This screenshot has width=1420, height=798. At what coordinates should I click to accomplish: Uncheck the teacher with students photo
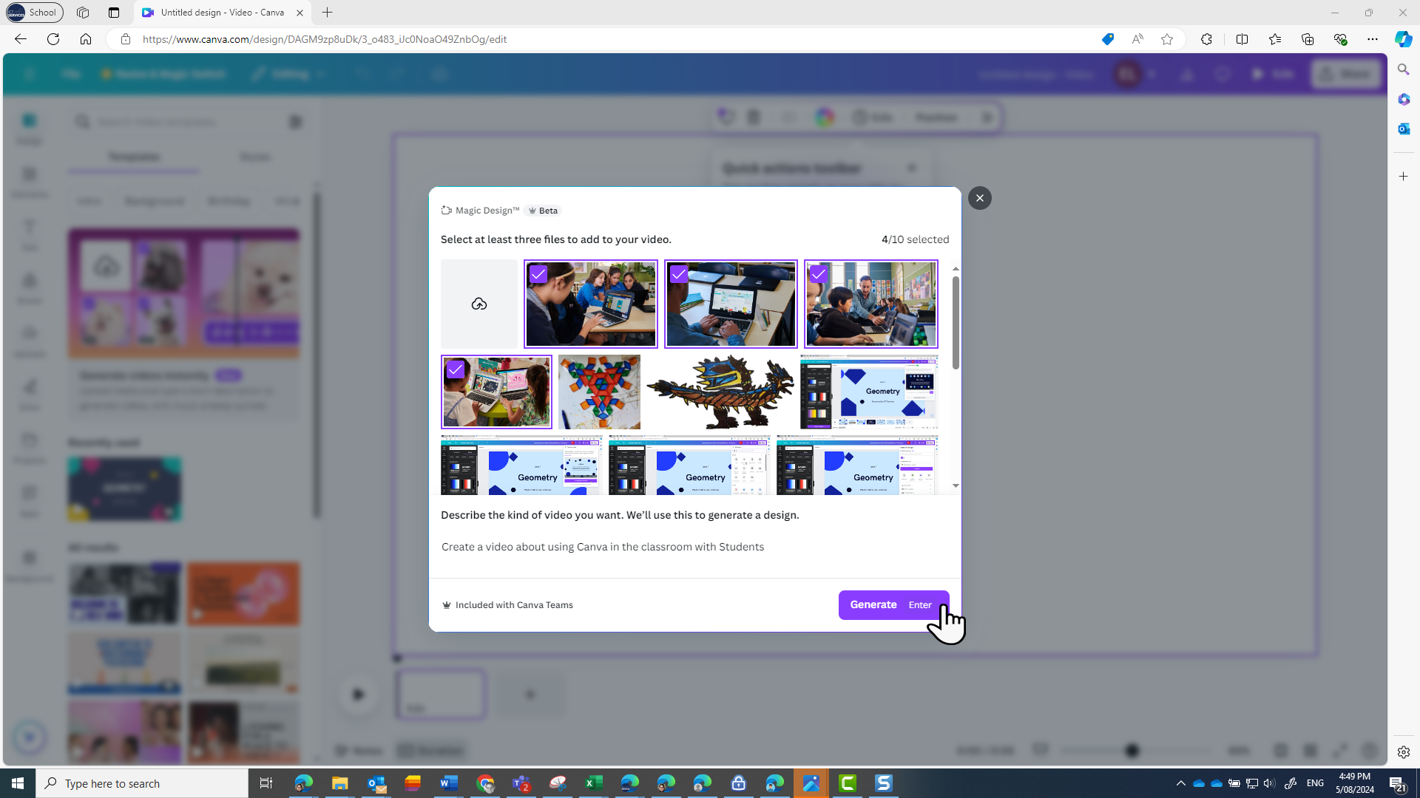[819, 274]
